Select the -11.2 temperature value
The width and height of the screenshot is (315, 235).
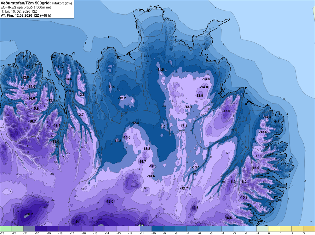[x=60, y=67]
